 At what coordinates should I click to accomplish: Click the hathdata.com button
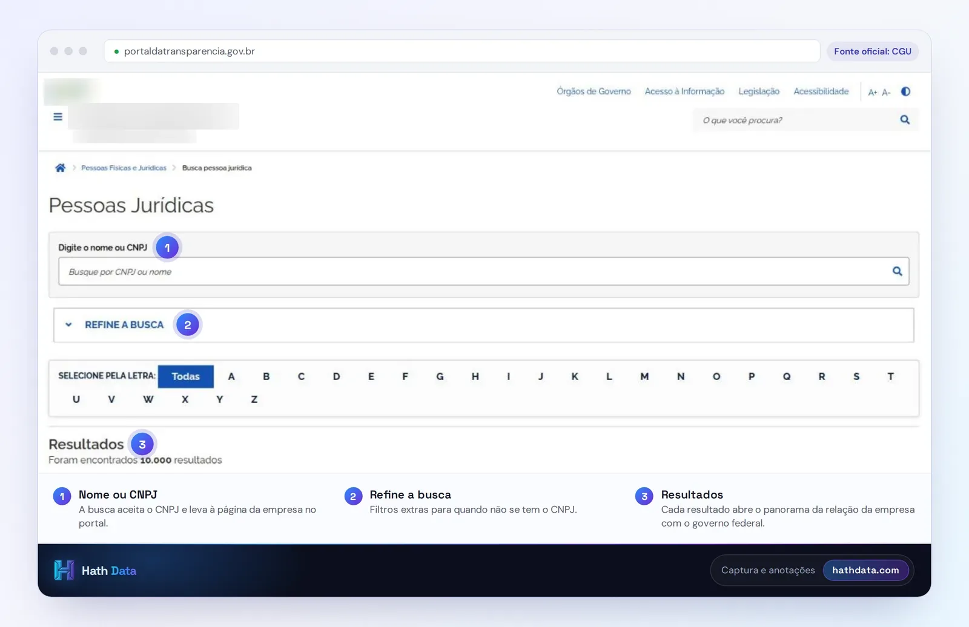click(865, 570)
